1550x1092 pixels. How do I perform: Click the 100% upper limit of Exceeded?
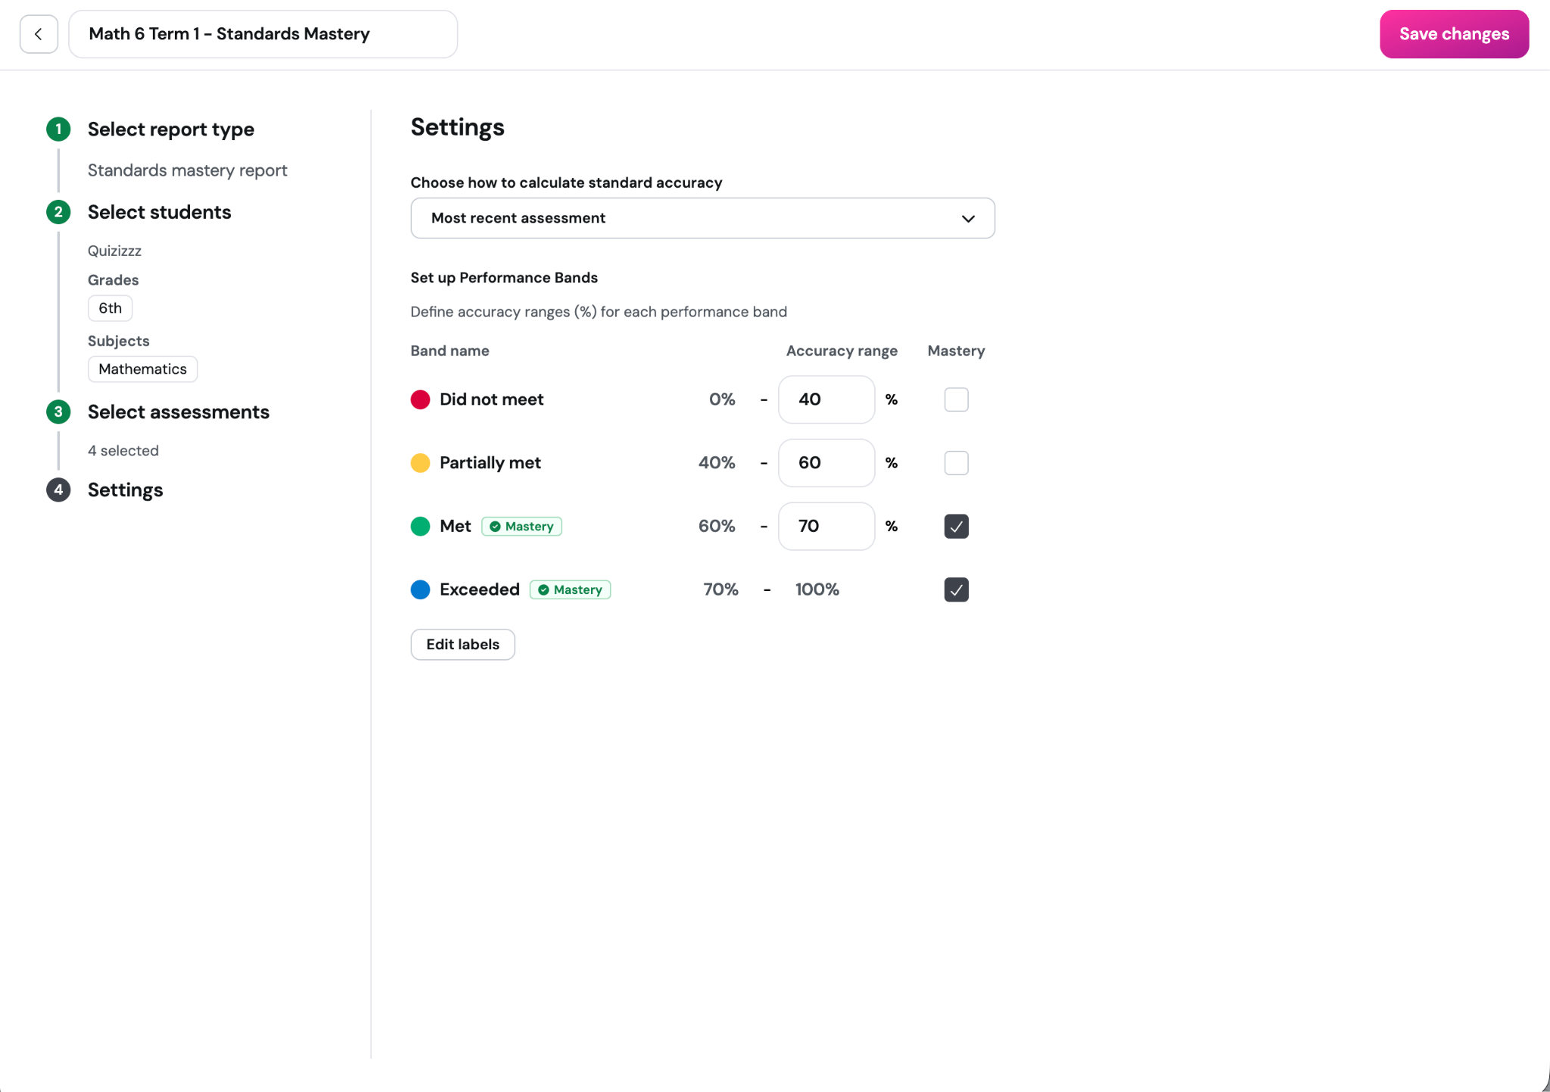coord(817,590)
